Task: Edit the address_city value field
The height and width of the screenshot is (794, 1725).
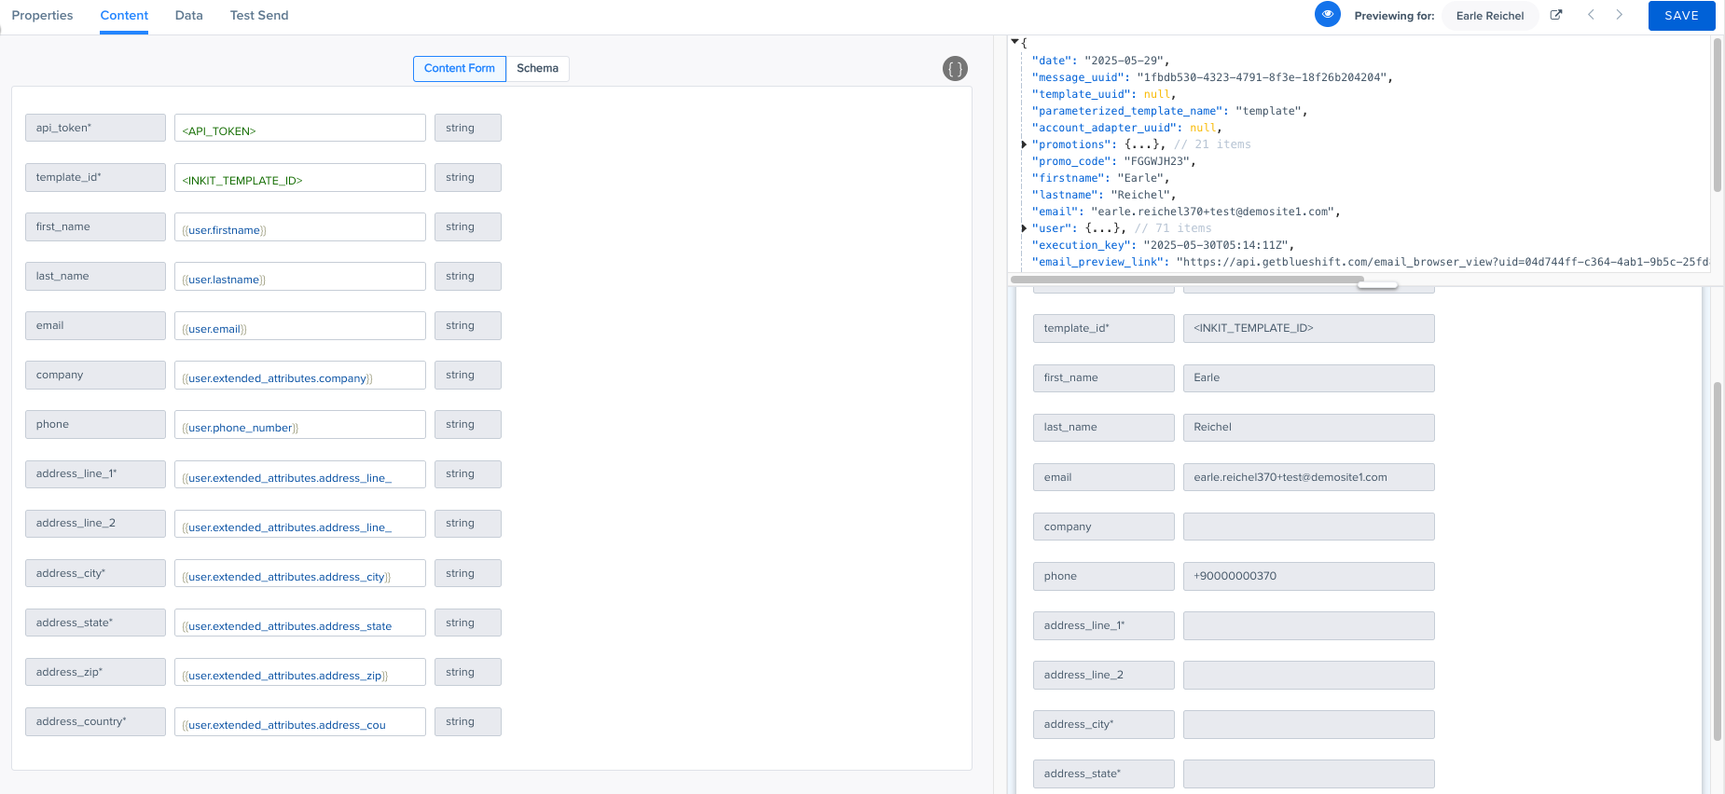Action: [300, 573]
